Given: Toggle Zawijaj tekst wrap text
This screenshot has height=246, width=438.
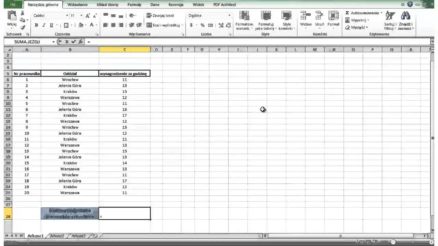Looking at the screenshot, I should (160, 15).
